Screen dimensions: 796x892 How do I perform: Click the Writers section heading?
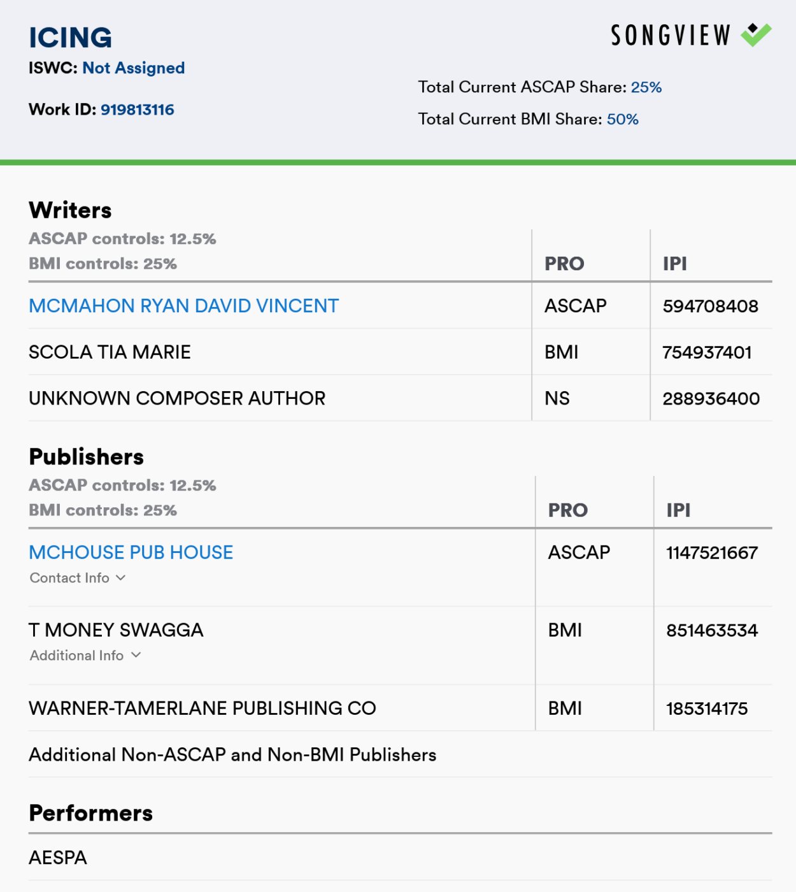(x=70, y=210)
